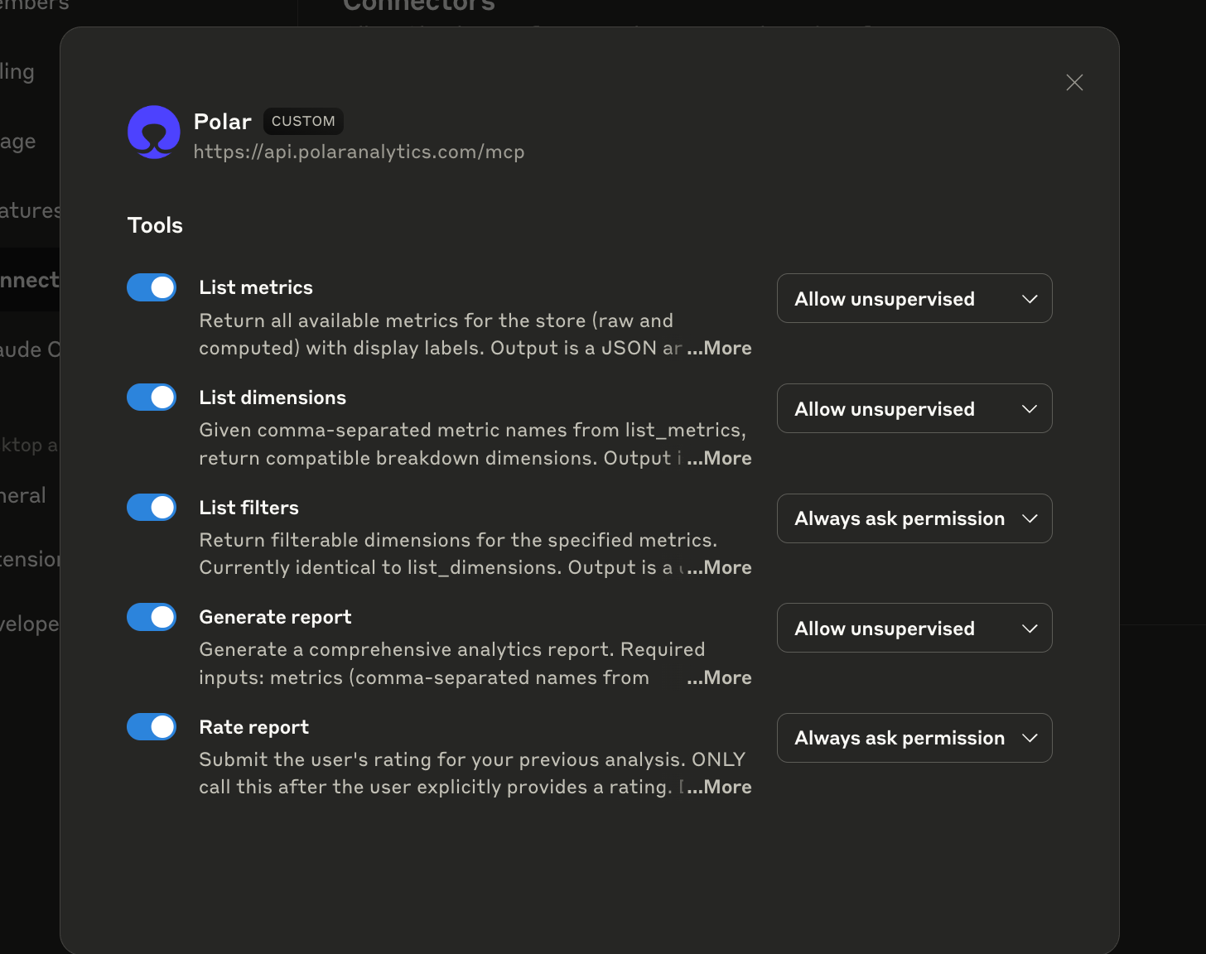Open permission dropdown for List metrics
1206x954 pixels.
click(914, 298)
